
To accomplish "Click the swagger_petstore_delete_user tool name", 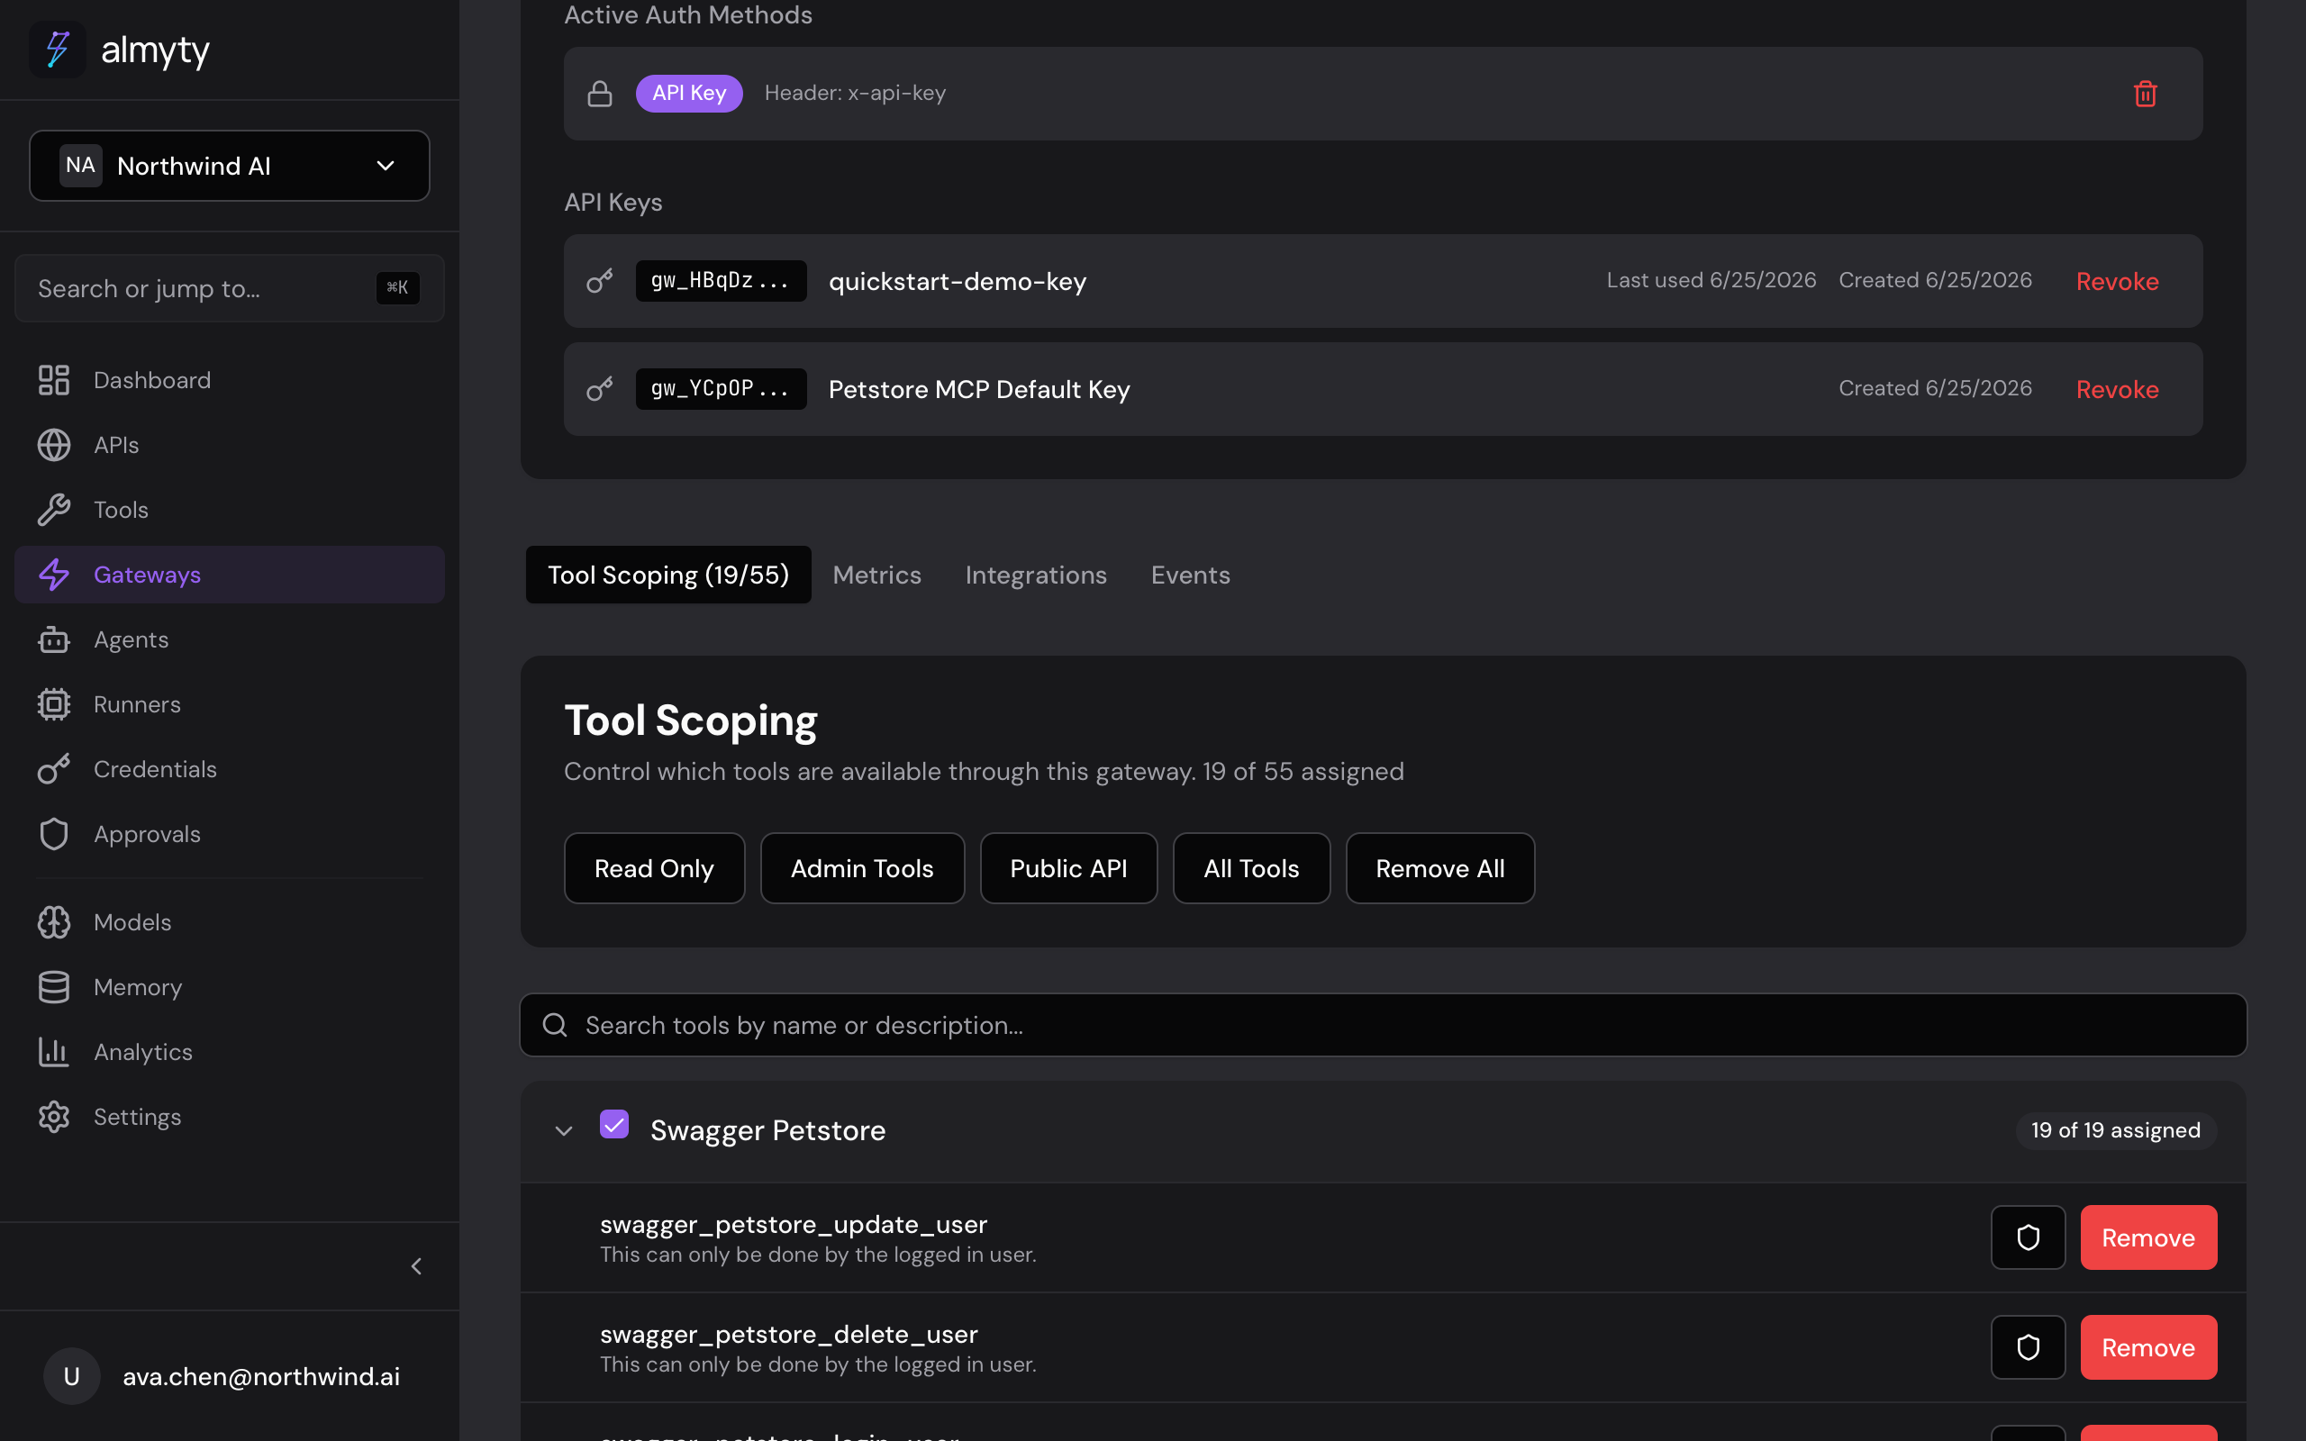I will pyautogui.click(x=789, y=1334).
